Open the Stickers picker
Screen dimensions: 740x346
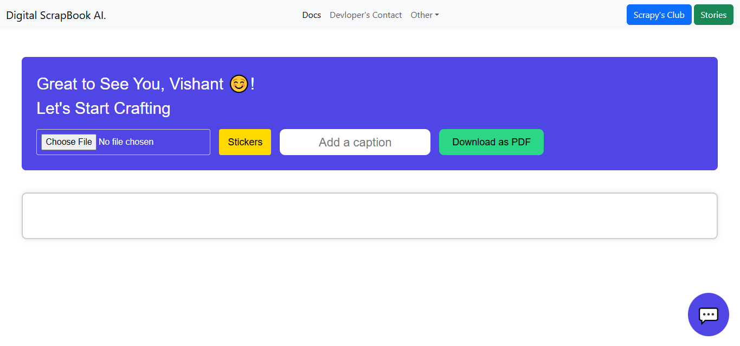click(x=245, y=142)
